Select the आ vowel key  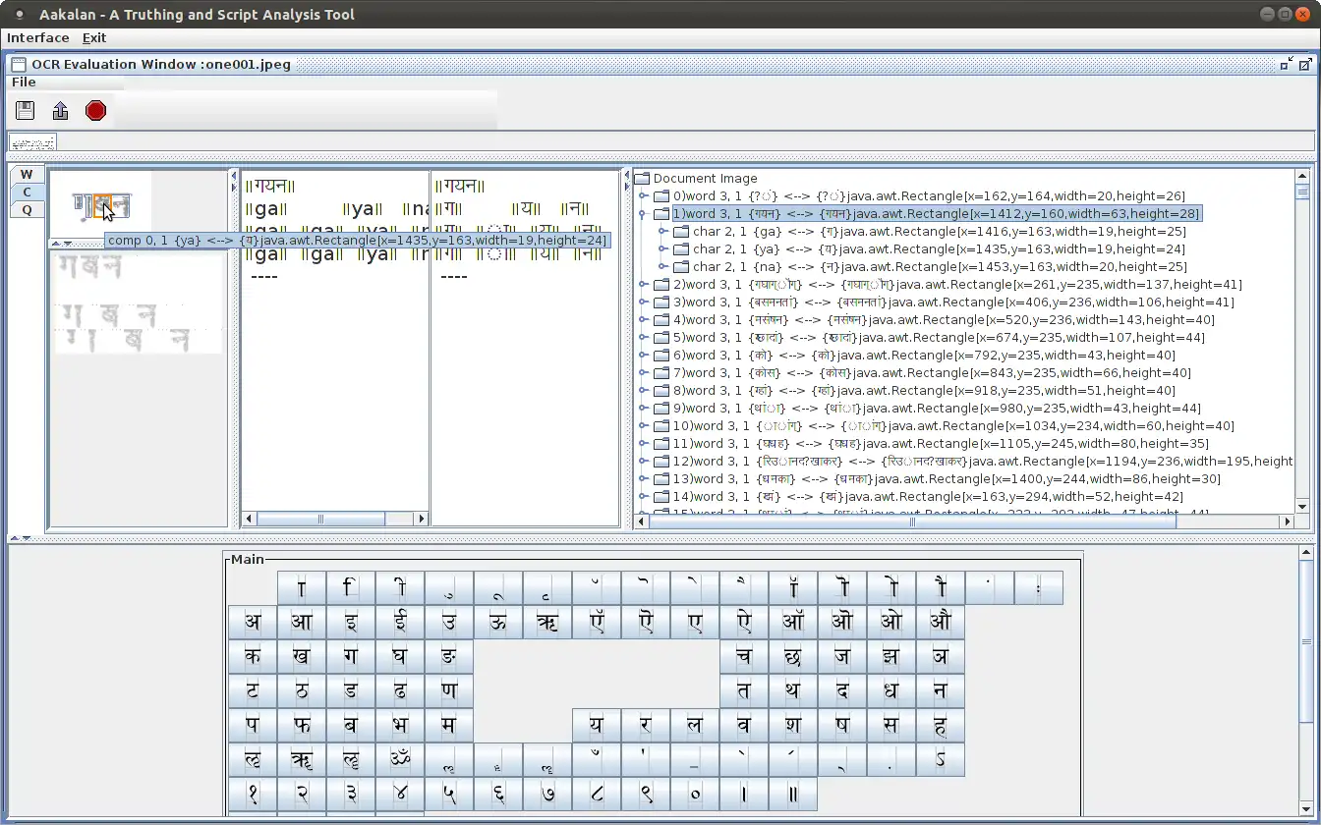[x=302, y=622]
